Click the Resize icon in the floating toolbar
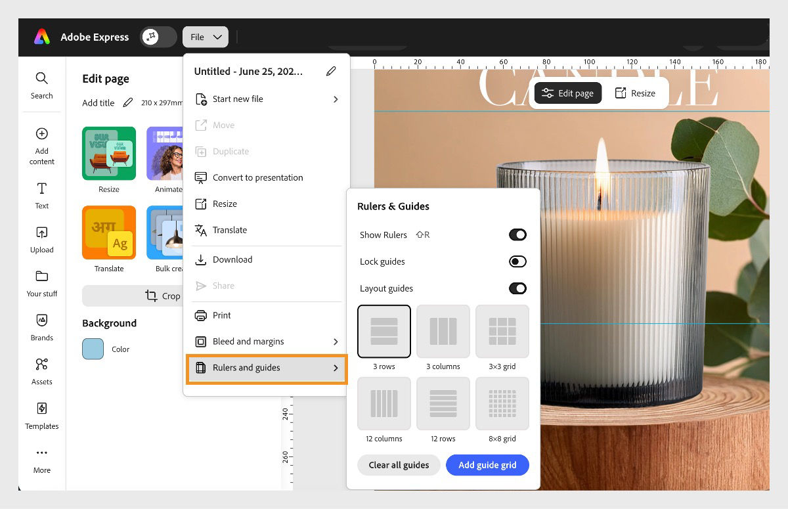Image resolution: width=788 pixels, height=509 pixels. (620, 93)
